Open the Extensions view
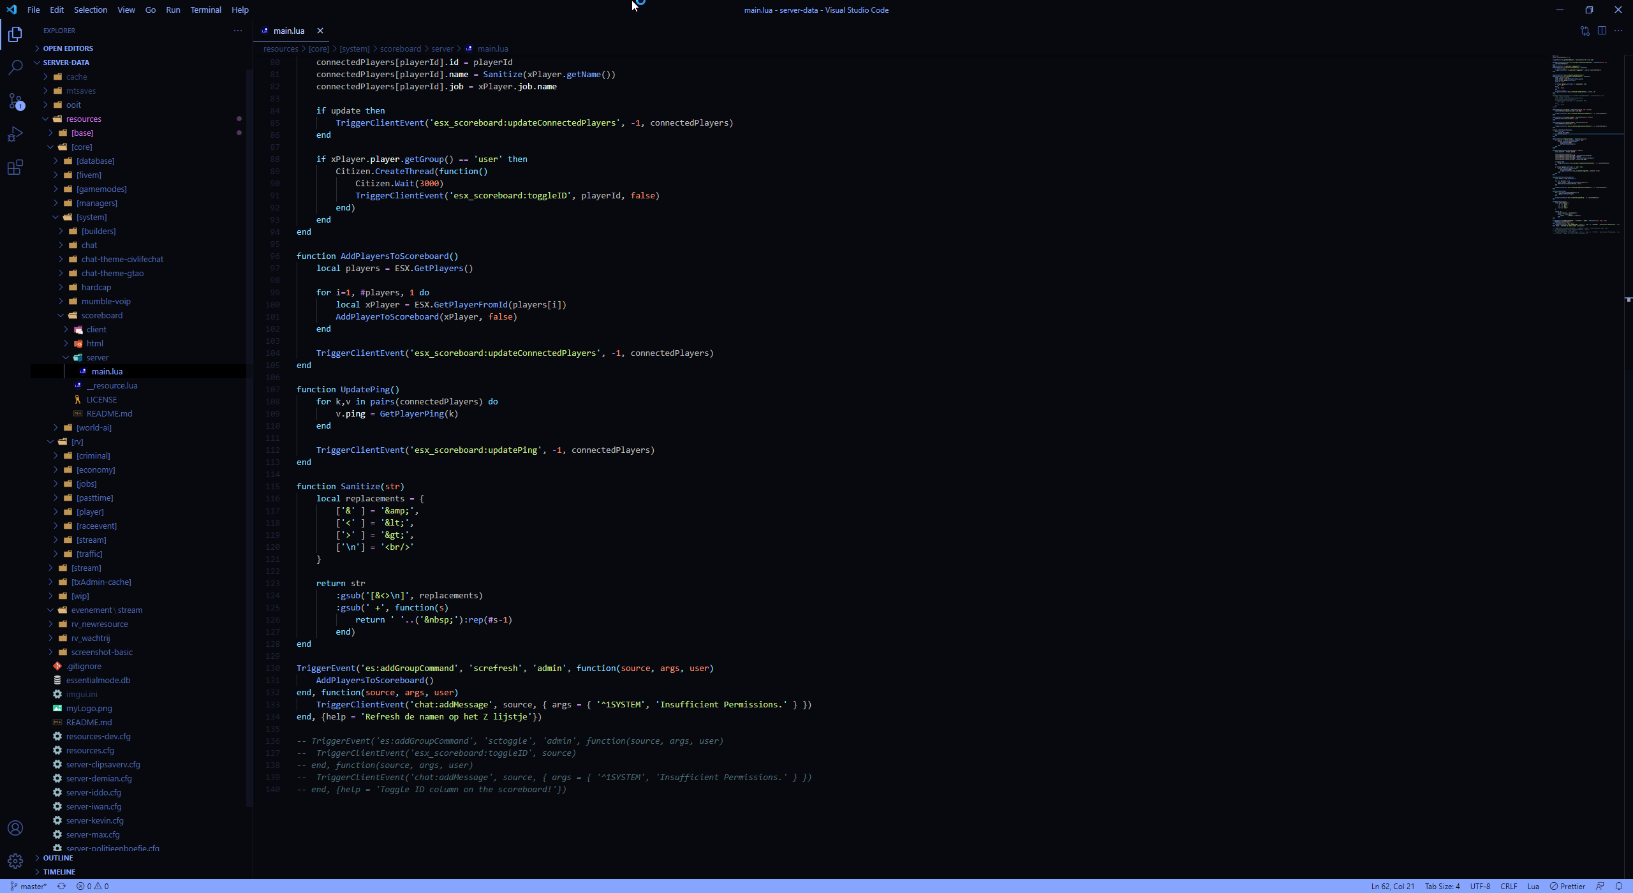The image size is (1633, 893). coord(15,168)
